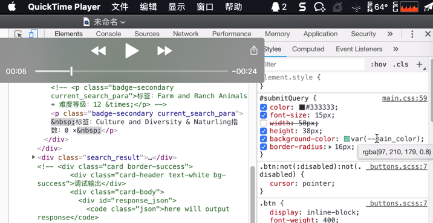433x223 pixels.
Task: Open the 文件 menu
Action: tap(120, 7)
